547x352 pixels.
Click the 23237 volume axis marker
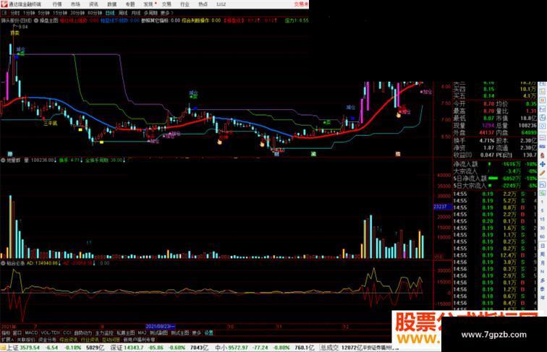442,207
